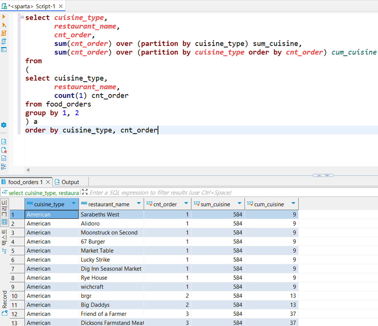Select the 67 Burger cell
Image resolution: width=378 pixels, height=326 pixels.
coord(111,241)
